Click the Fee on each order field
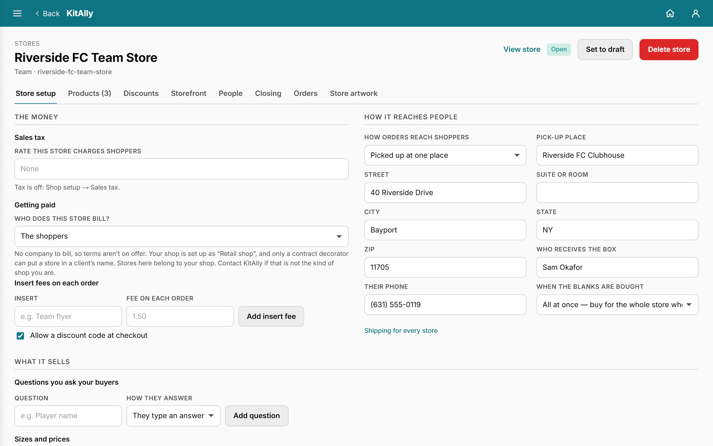This screenshot has height=446, width=713. tap(180, 316)
